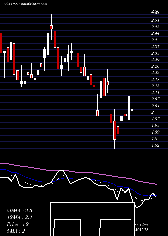
Task: Click the red candle near the 2.48 high
Action: 51,27
